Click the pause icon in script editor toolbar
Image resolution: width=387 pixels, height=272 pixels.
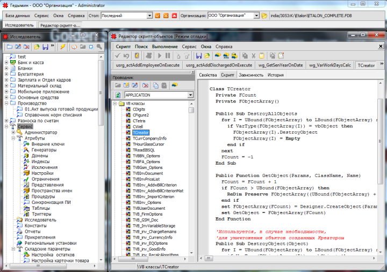(x=168, y=55)
